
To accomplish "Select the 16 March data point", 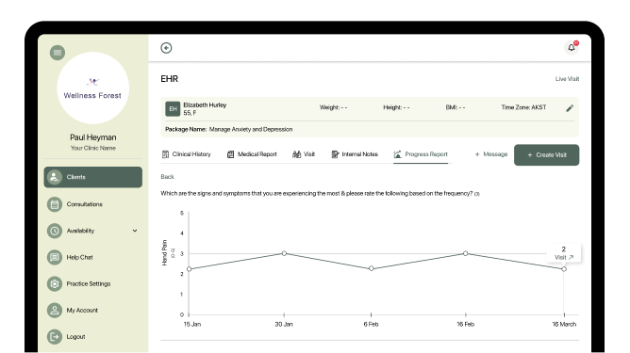I will (564, 269).
